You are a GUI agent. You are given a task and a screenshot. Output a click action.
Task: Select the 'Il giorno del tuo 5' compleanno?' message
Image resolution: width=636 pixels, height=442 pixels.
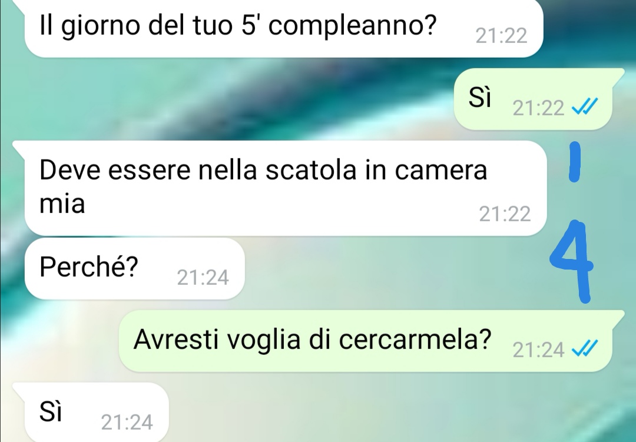(x=283, y=28)
